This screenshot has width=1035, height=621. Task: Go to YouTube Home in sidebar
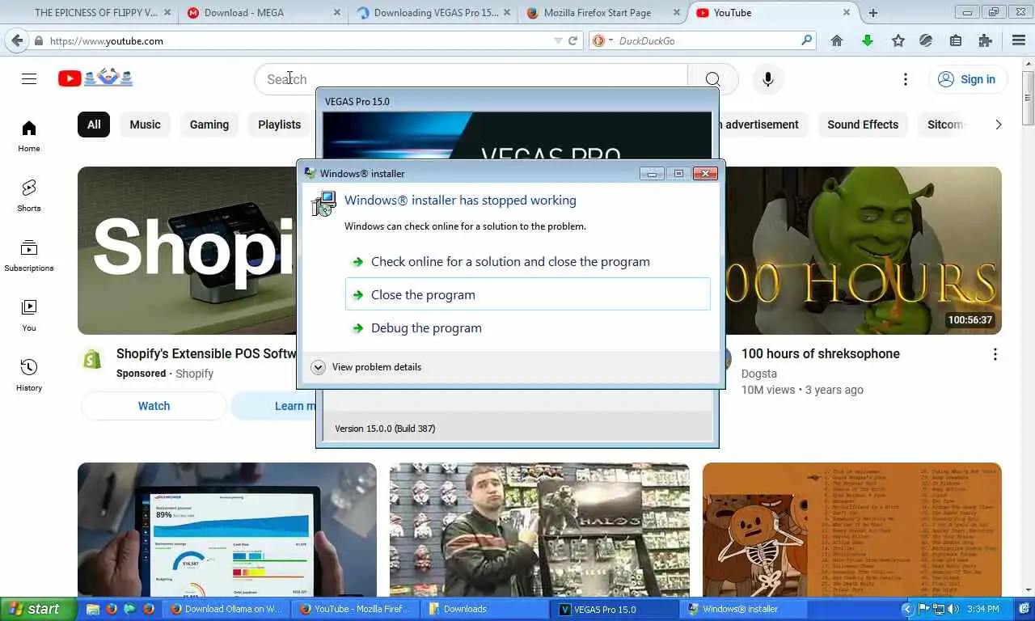29,136
